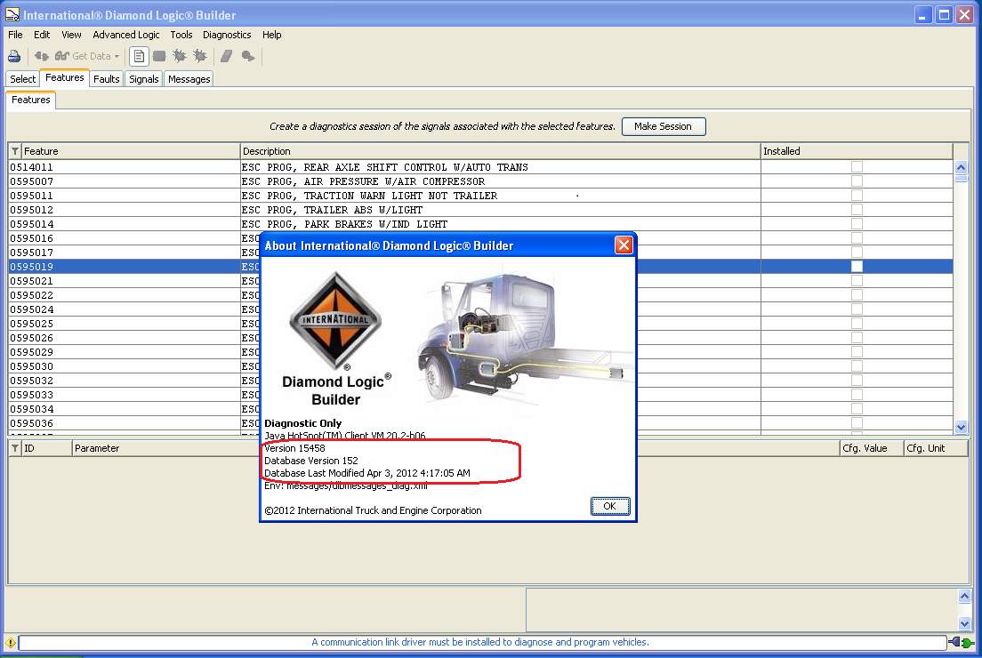Screen dimensions: 982x658
Task: Switch to the Messages tab
Action: coord(189,79)
